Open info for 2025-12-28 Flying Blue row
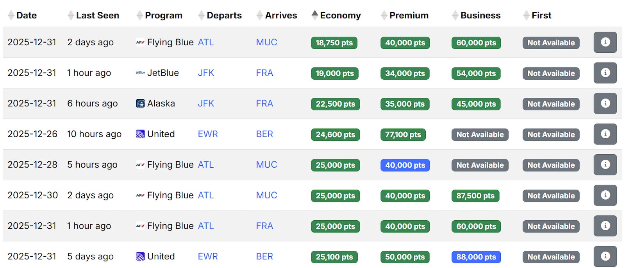The height and width of the screenshot is (268, 625). pyautogui.click(x=605, y=164)
